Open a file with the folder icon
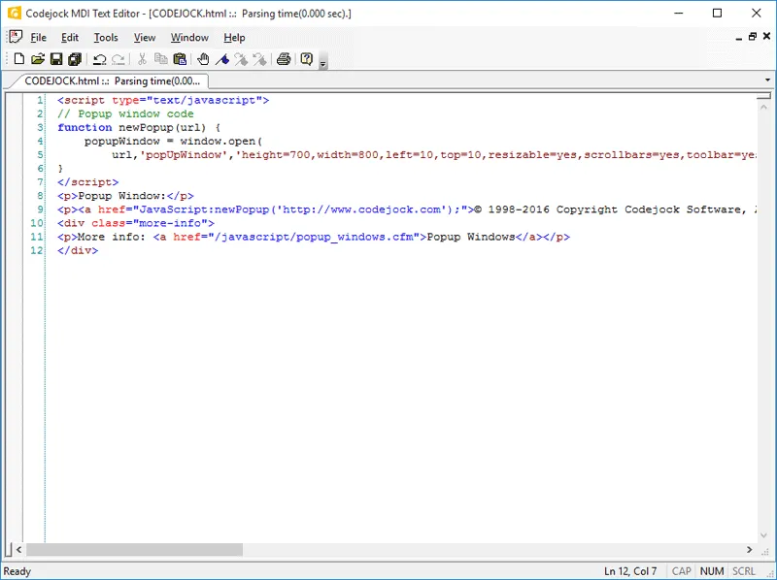 38,59
